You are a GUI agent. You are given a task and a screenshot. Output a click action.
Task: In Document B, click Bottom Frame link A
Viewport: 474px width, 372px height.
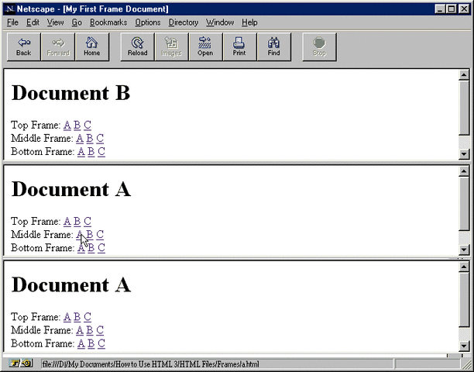tap(81, 151)
